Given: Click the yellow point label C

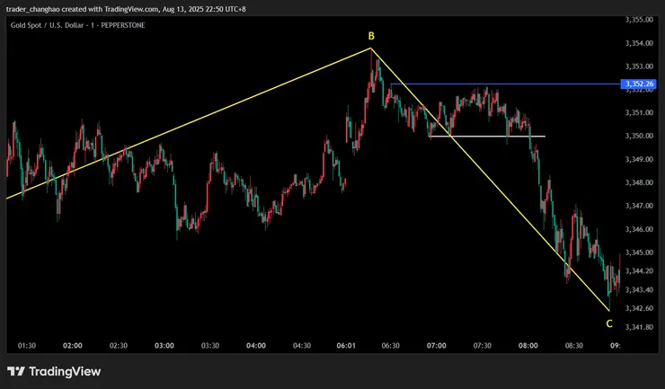Looking at the screenshot, I should pos(609,324).
